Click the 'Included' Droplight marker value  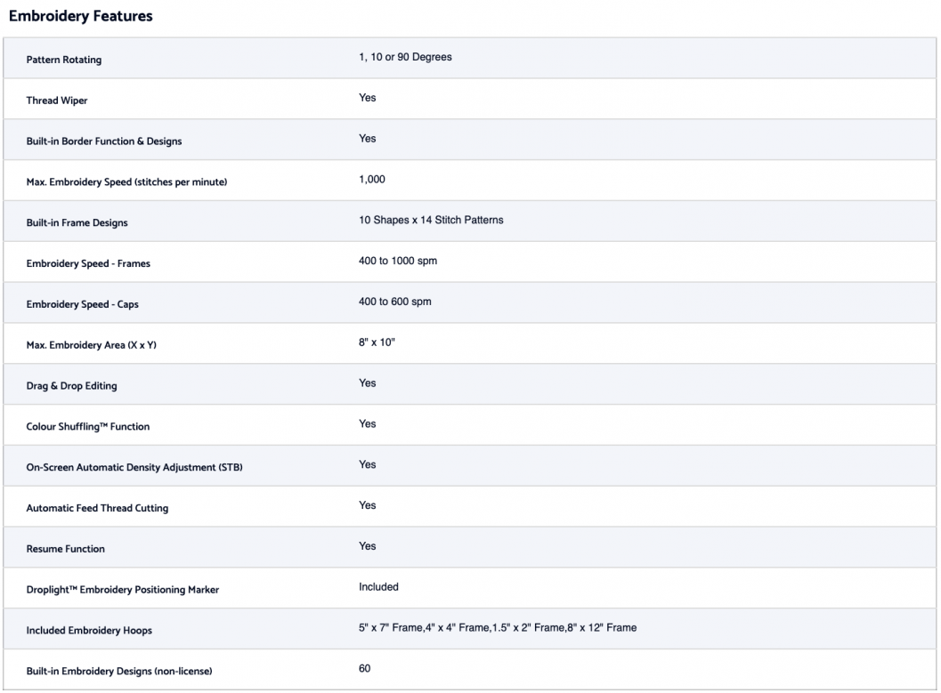coord(378,587)
